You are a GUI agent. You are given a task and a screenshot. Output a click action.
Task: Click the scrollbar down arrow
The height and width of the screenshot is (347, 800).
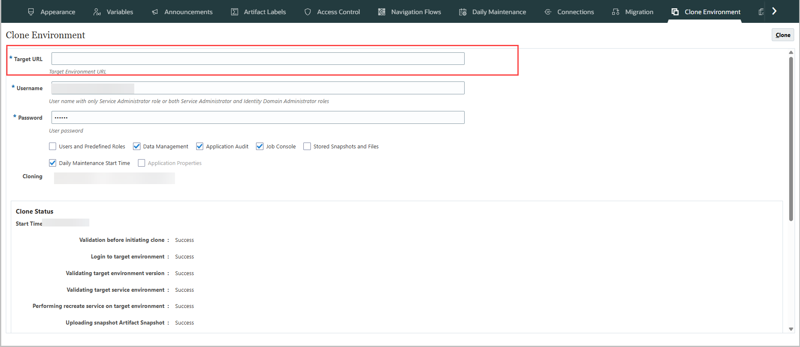click(x=791, y=329)
